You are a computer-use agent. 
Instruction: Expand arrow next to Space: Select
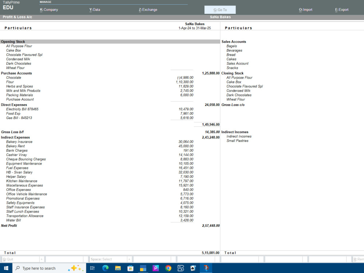coord(130,259)
